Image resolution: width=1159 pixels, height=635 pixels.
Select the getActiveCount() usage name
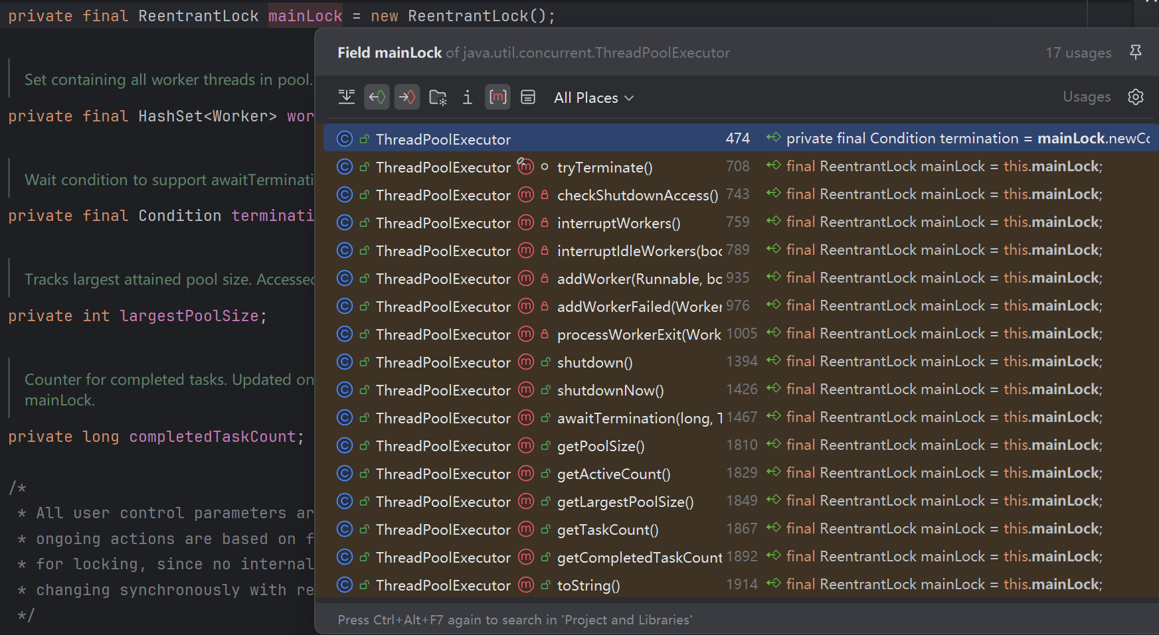[x=614, y=474]
